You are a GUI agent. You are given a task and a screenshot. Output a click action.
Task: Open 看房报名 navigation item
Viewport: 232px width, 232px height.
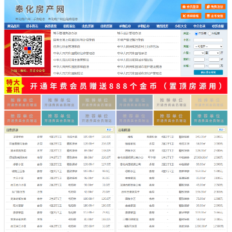(x=69, y=26)
